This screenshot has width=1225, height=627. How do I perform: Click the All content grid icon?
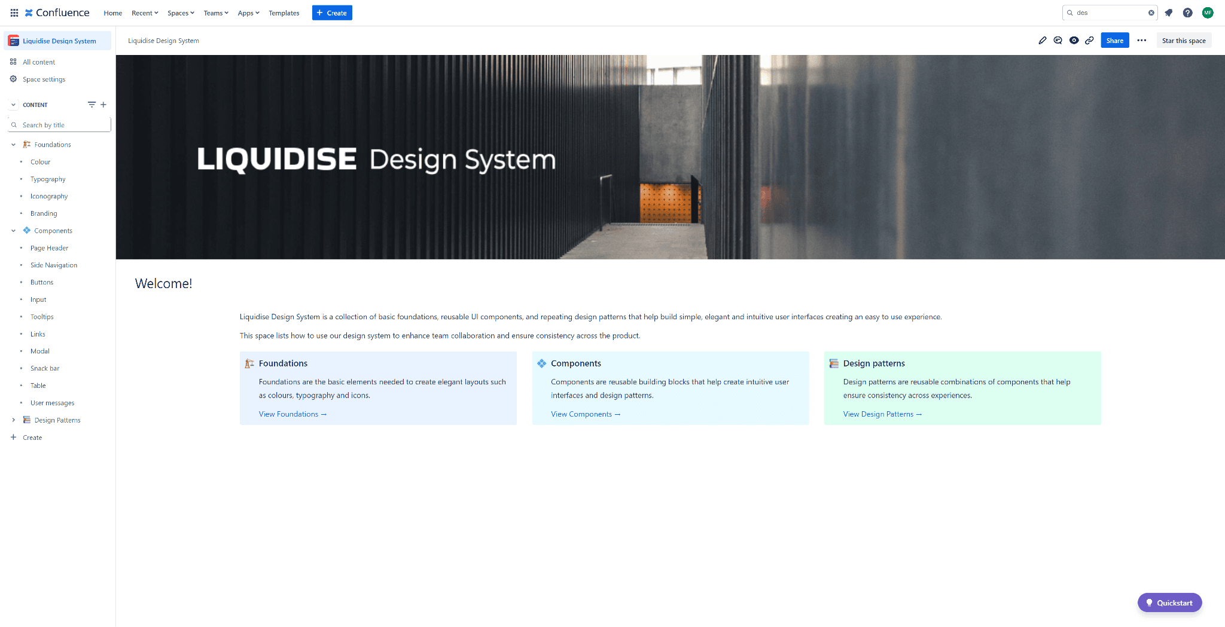click(13, 62)
